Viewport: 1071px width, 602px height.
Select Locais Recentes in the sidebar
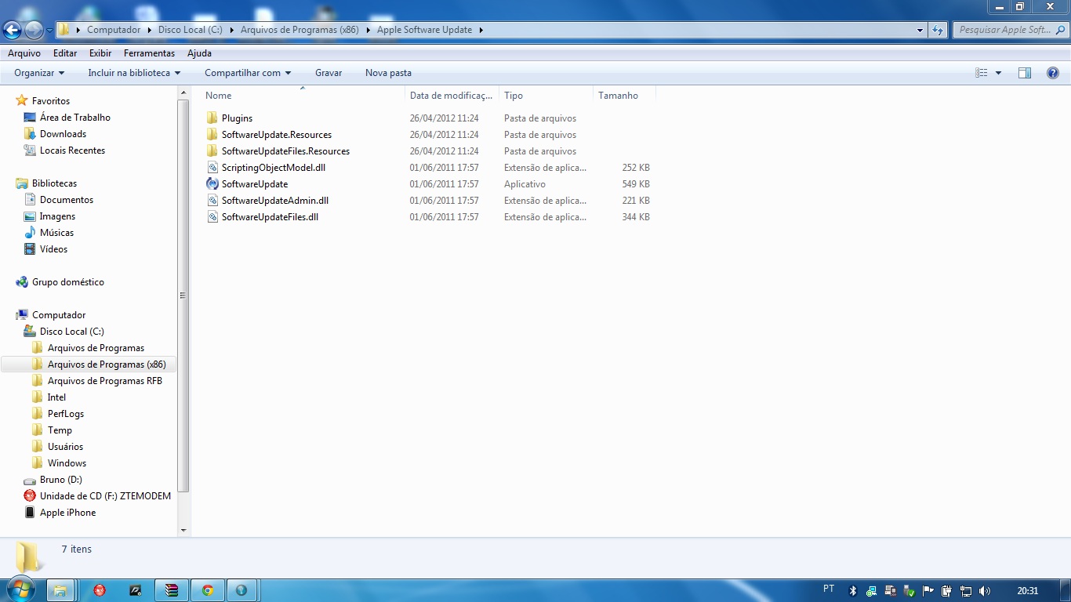pos(72,150)
